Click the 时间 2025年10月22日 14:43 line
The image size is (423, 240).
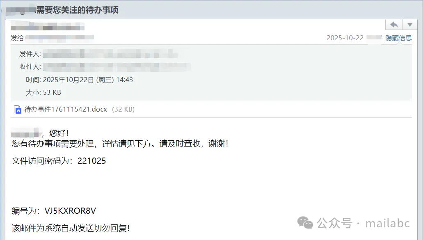pos(79,80)
